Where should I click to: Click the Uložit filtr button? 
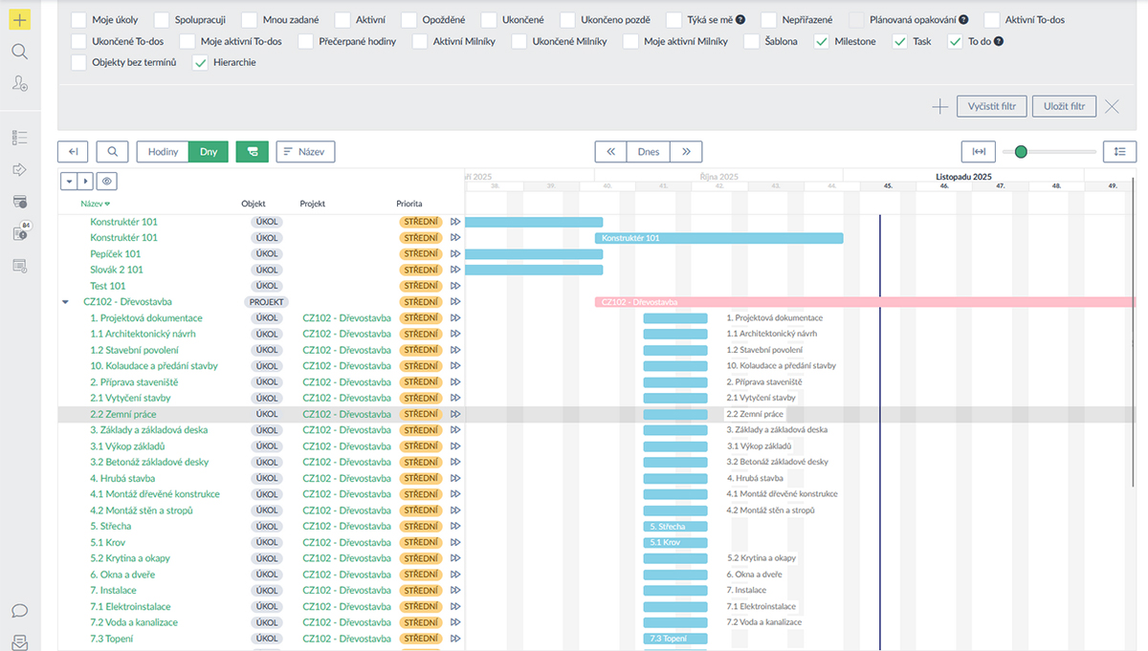1064,106
